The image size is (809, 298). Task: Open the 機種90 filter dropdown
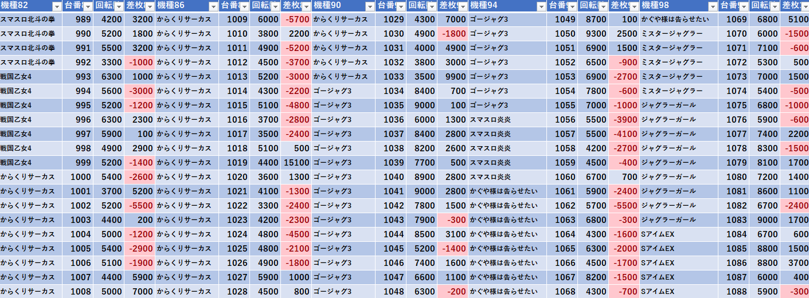click(x=369, y=6)
